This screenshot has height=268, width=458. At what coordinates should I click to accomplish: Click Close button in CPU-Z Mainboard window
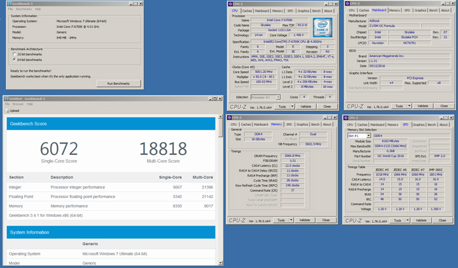[444, 106]
